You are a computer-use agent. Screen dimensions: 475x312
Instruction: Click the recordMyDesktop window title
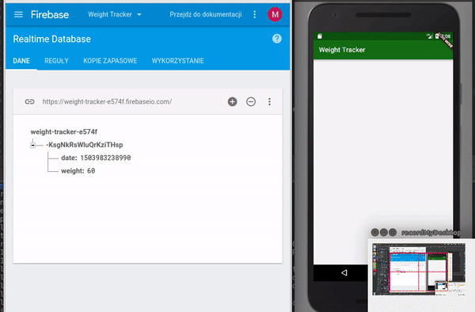tap(431, 233)
